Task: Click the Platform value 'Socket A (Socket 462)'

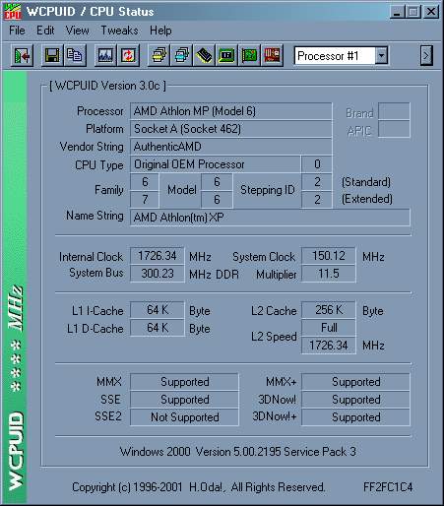Action: 230,129
